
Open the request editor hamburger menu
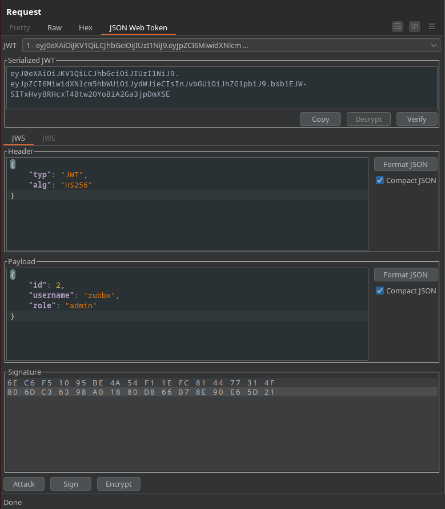coord(432,27)
